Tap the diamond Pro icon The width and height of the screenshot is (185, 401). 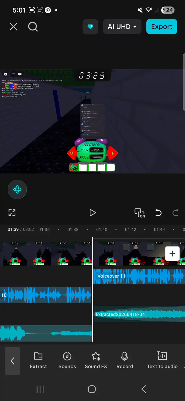pyautogui.click(x=90, y=27)
